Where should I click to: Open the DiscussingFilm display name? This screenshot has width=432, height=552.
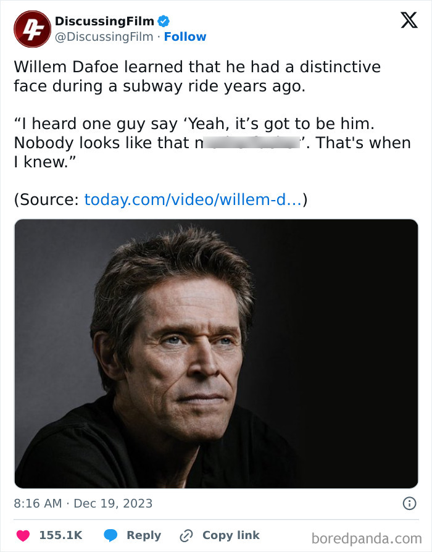104,21
